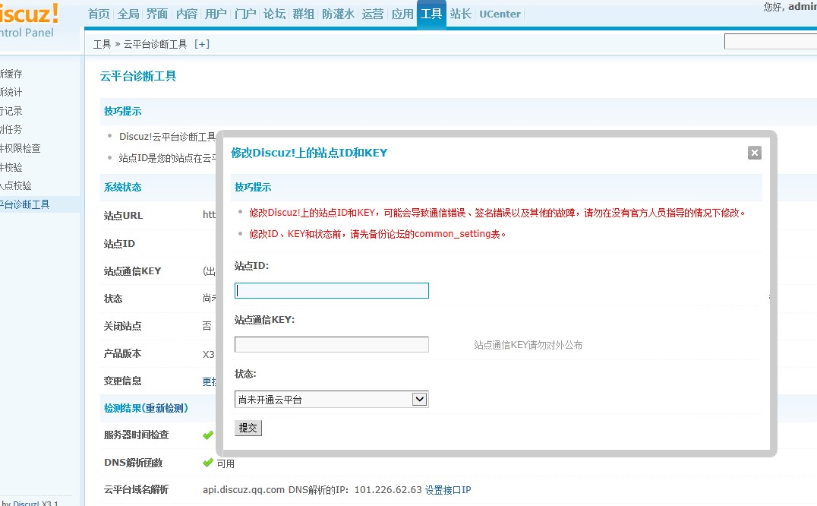This screenshot has width=817, height=506.
Task: Click the 提交 submit button
Action: click(x=248, y=428)
